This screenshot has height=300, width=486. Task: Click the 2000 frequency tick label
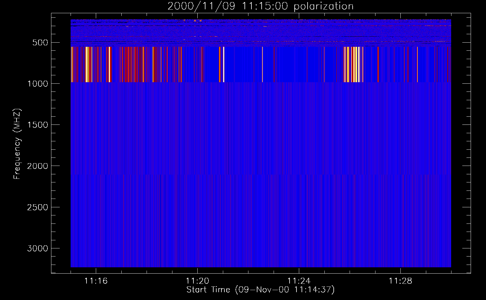click(38, 166)
